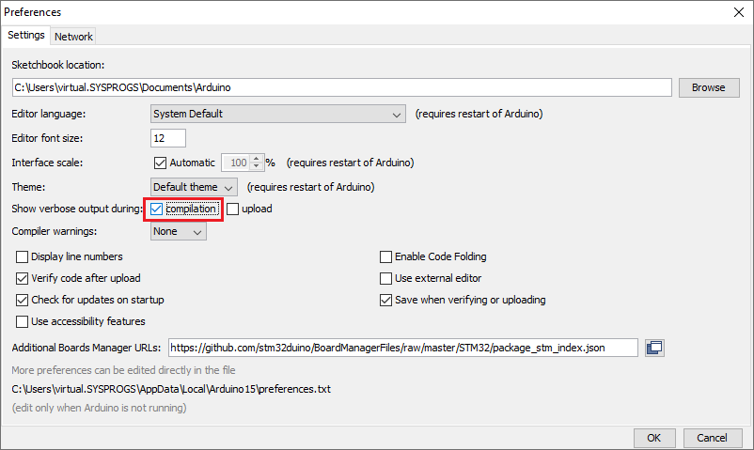
Task: Enable verbose output during upload
Action: point(233,209)
